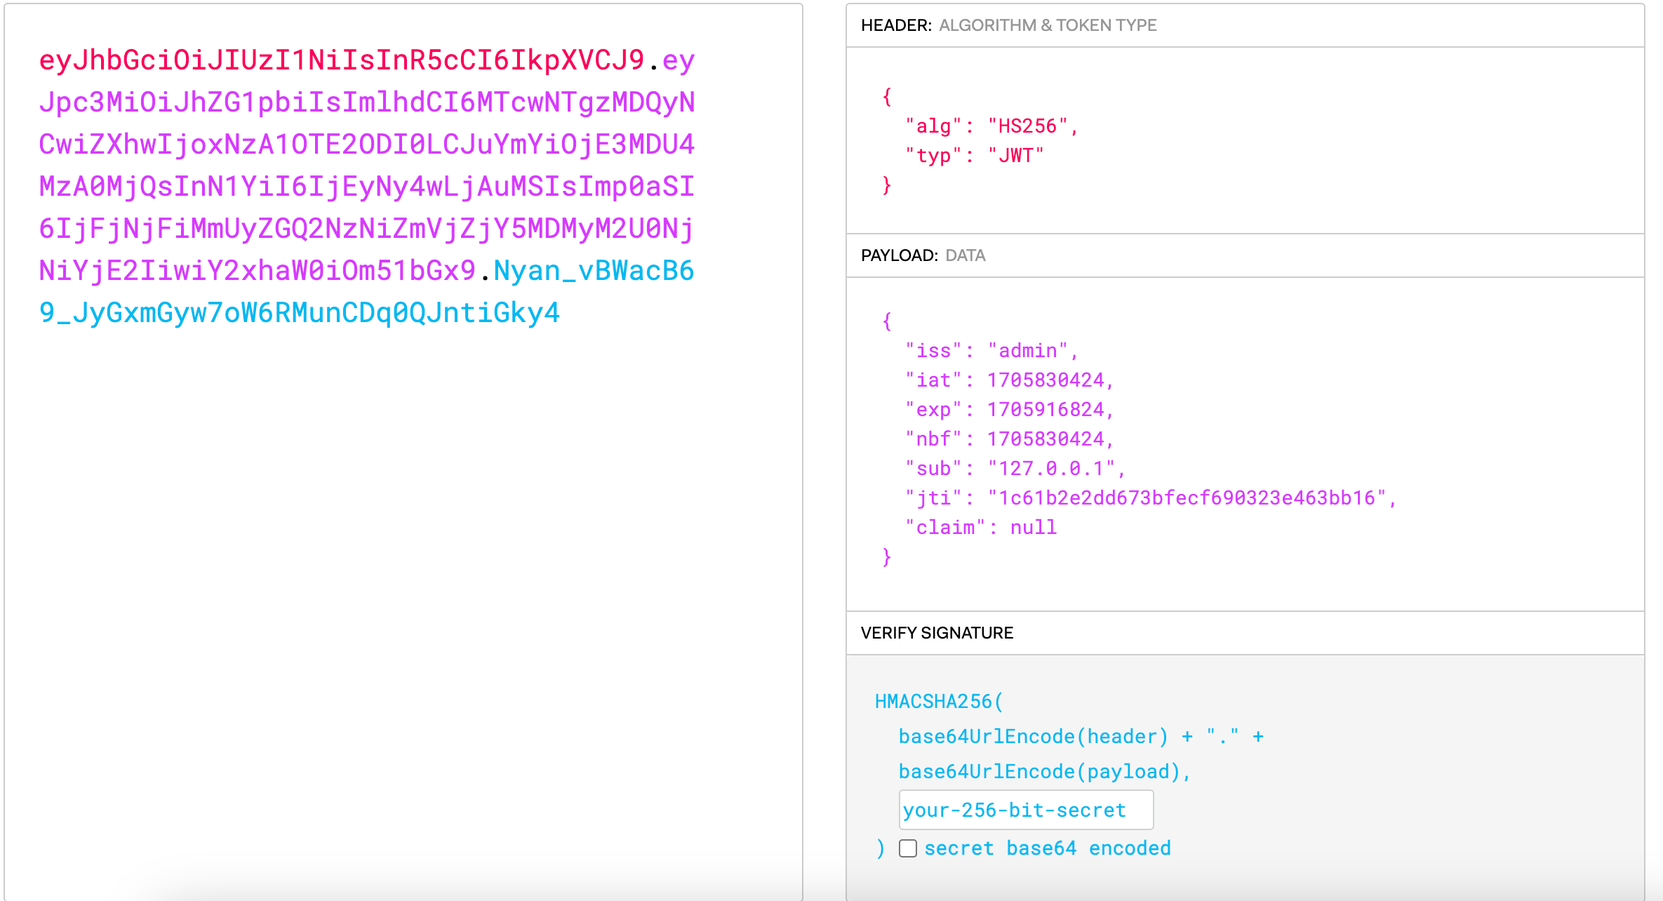This screenshot has width=1663, height=901.
Task: Click the iat value 1705830424
Action: click(1046, 380)
